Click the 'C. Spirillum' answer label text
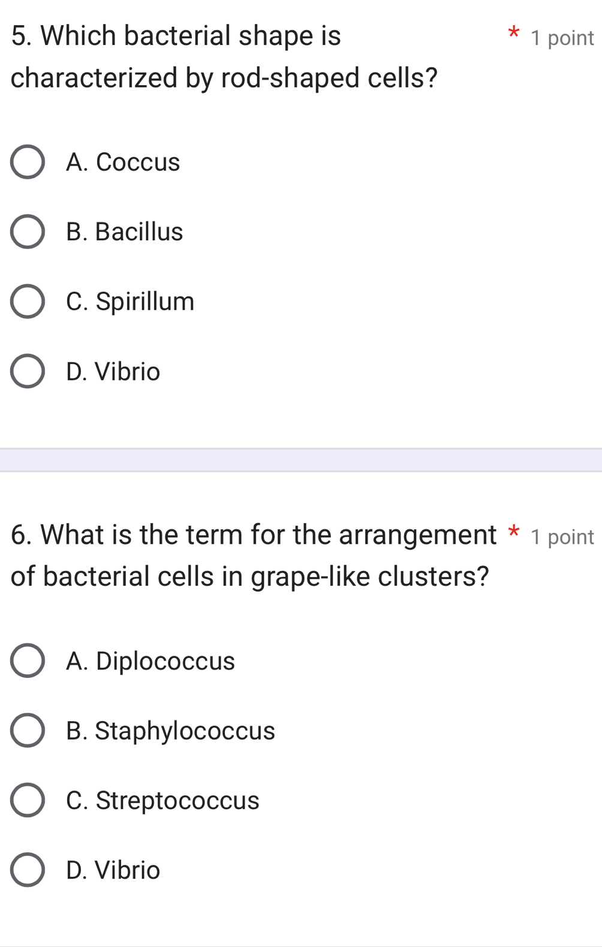Screen dimensions: 602x947 [130, 301]
